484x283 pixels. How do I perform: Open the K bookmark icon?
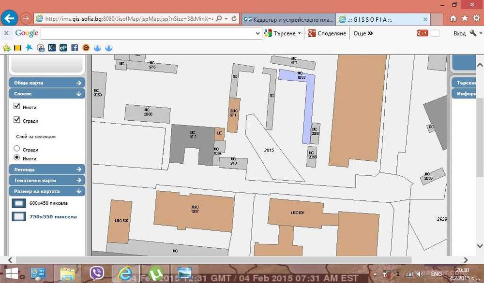(x=52, y=48)
